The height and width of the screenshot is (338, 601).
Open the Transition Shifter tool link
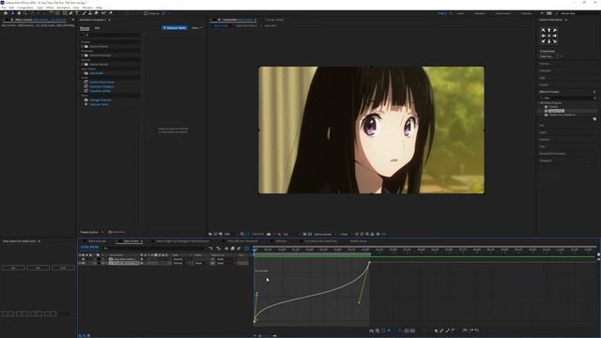coord(100,91)
